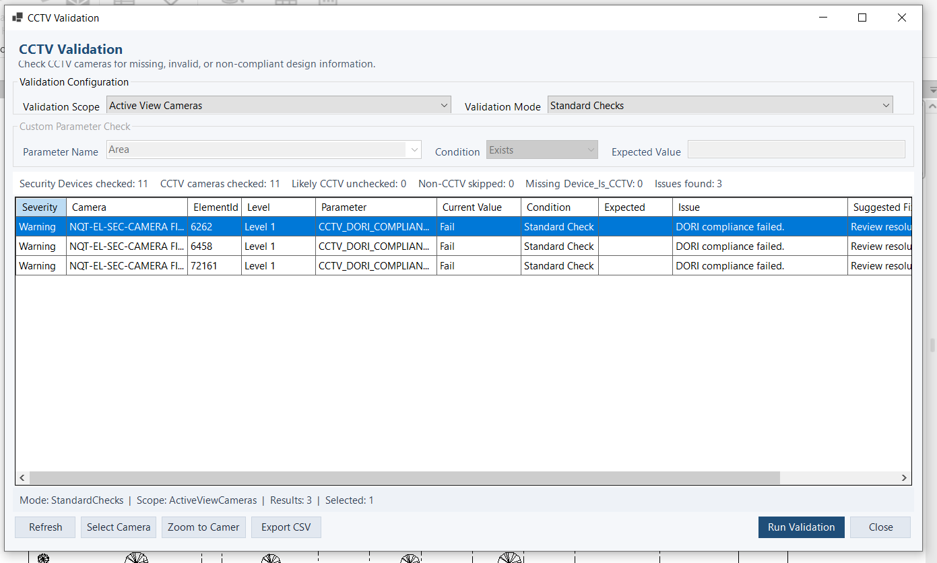
Task: Click 'Selected: 1' in the status bar
Action: (349, 500)
